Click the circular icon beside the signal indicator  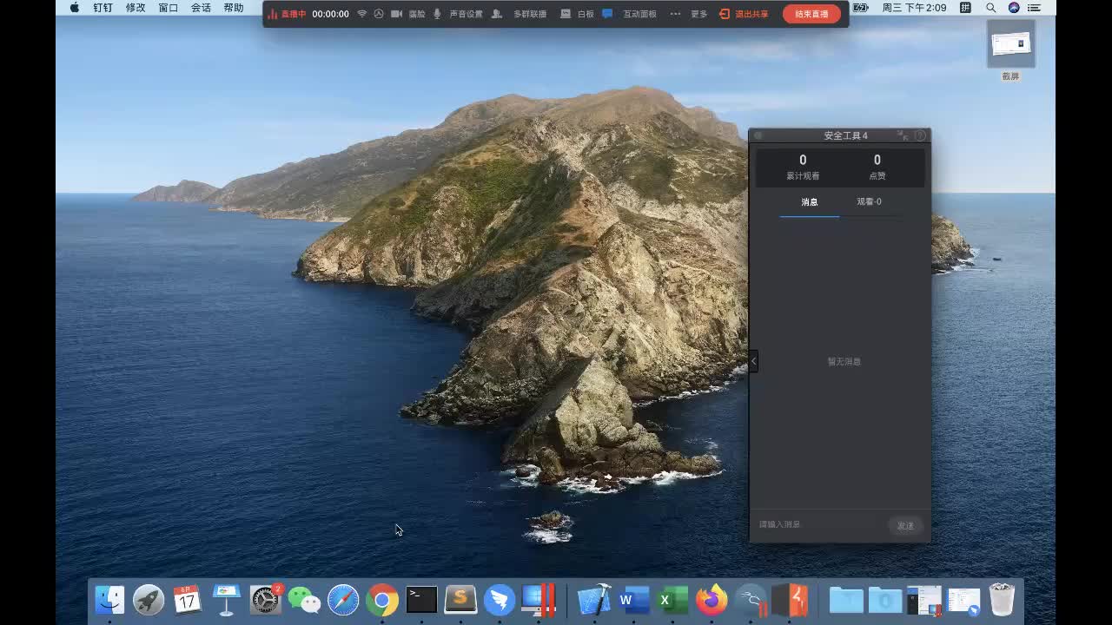[379, 14]
